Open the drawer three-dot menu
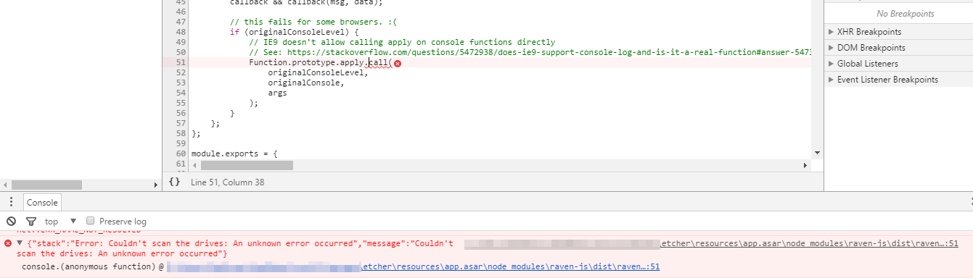Screen dimensions: 973x278 (11, 203)
